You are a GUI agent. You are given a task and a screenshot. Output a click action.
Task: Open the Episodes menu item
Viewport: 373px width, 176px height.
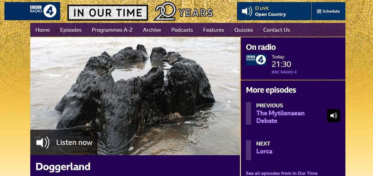pos(71,30)
